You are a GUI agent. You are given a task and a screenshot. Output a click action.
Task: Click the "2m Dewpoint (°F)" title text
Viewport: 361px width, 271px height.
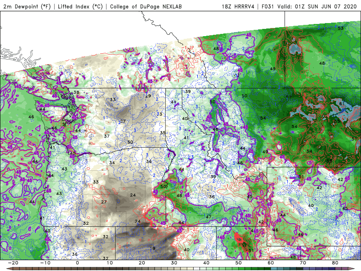(x=27, y=6)
